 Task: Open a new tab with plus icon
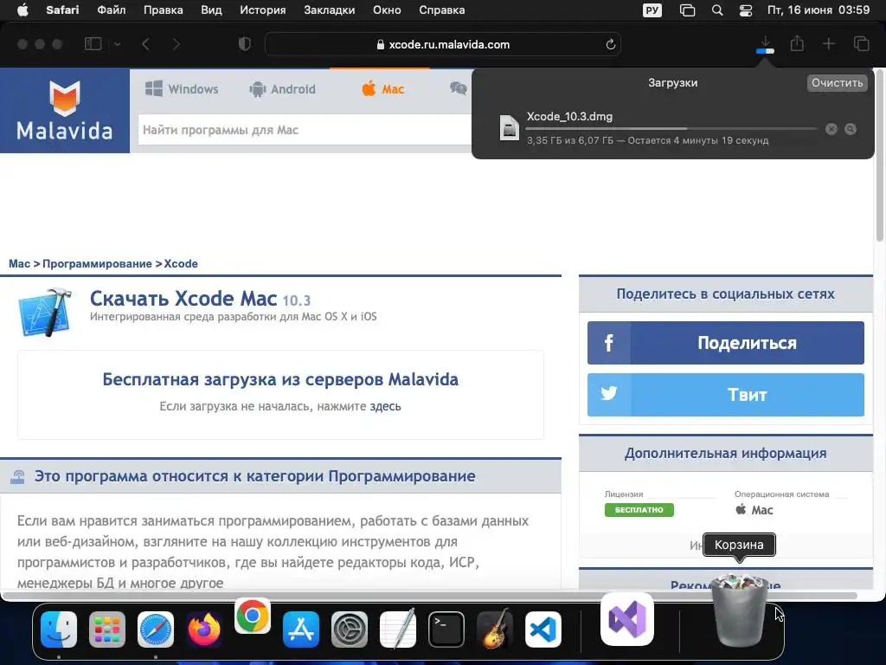click(828, 43)
